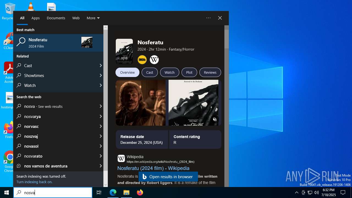The height and width of the screenshot is (198, 352).
Task: Select the novasol web suggestion
Action: pyautogui.click(x=58, y=146)
